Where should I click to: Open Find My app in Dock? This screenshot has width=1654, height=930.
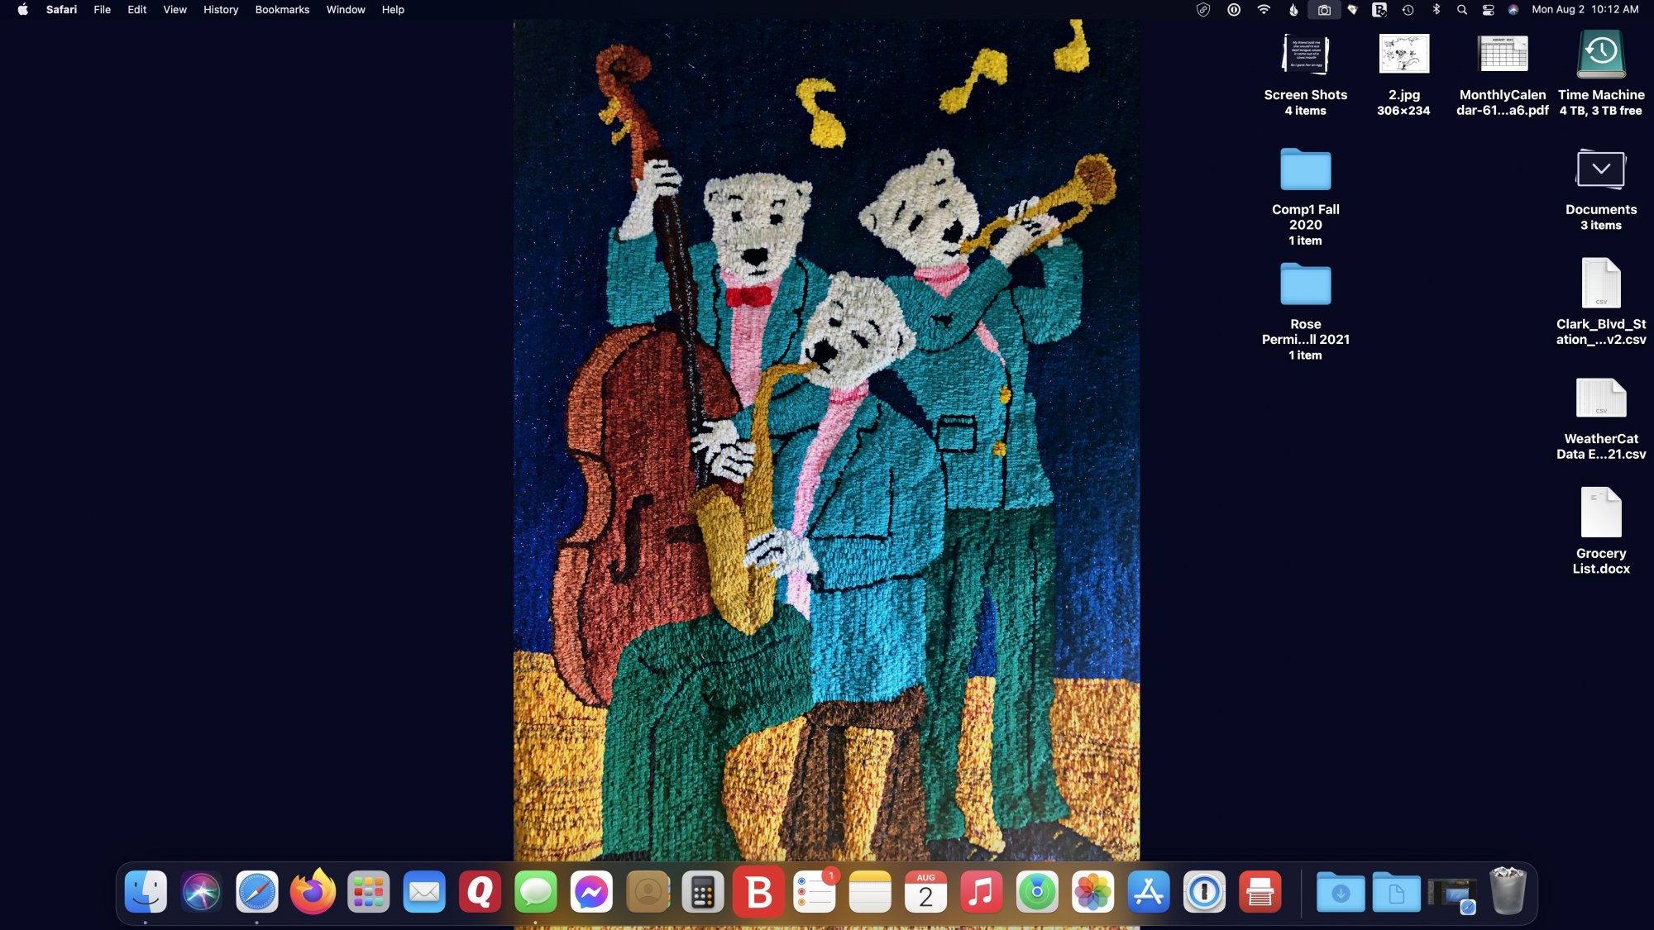1037,892
